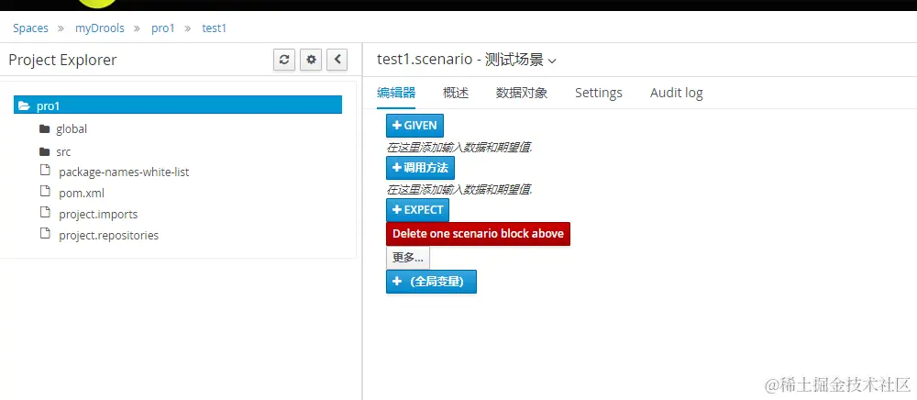Switch to the 编辑器 tab
This screenshot has width=917, height=400.
pyautogui.click(x=396, y=93)
